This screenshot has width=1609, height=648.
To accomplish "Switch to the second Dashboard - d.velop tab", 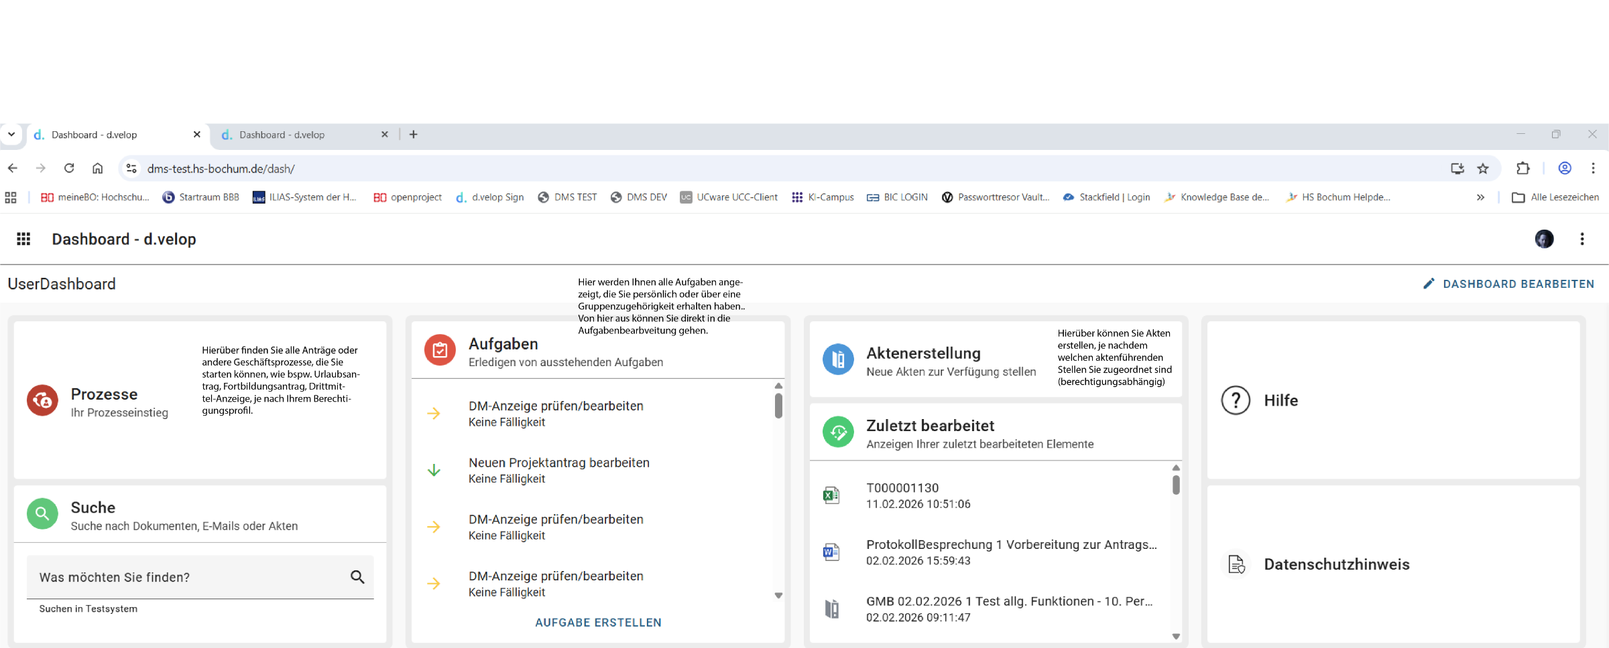I will 282,135.
